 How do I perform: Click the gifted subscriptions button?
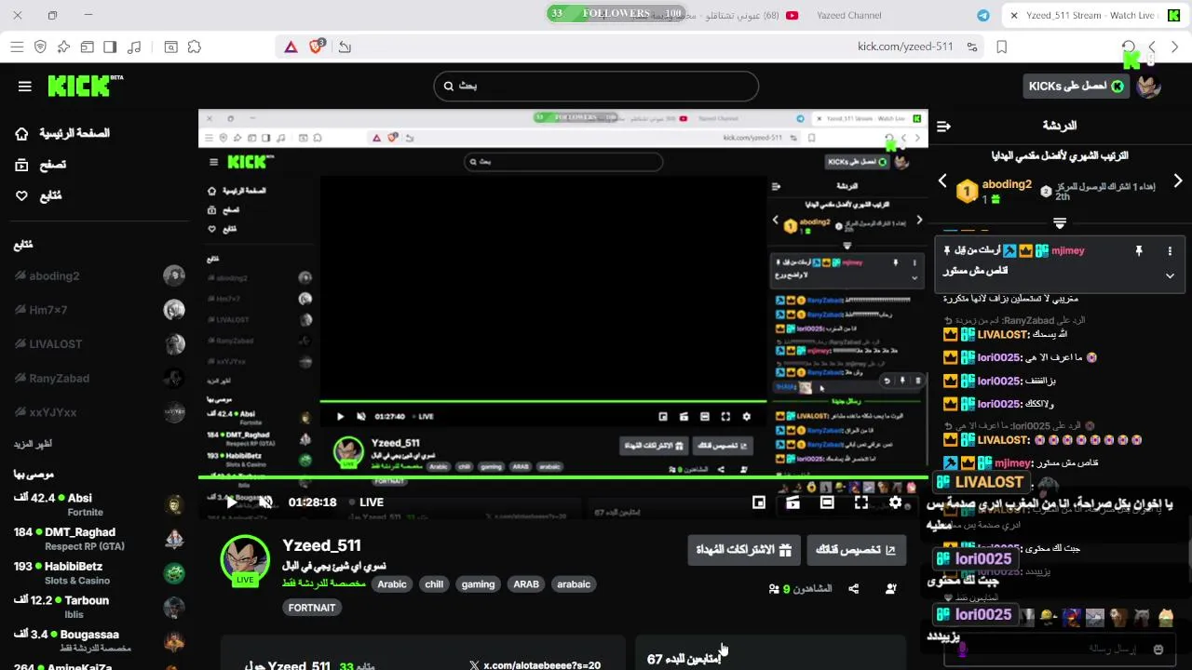coord(743,550)
